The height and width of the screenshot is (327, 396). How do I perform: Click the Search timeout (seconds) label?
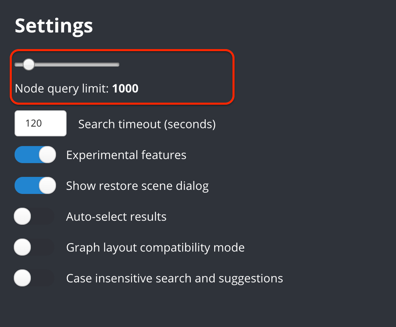pyautogui.click(x=147, y=124)
